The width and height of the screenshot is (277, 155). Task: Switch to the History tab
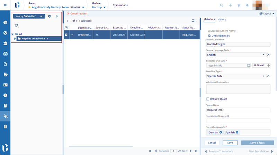click(x=222, y=19)
